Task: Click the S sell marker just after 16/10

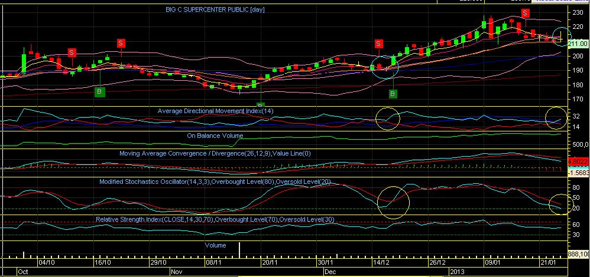Action: pyautogui.click(x=121, y=43)
